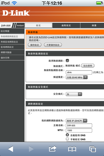The height and width of the screenshot is (156, 104).
Task: Click the 無線熱點安全模式 section header
Action: 65,87
